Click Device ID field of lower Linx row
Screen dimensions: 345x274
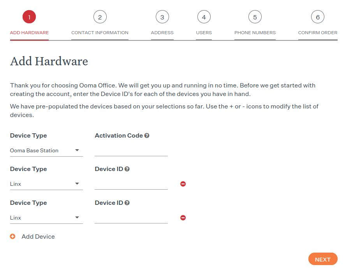pyautogui.click(x=131, y=218)
